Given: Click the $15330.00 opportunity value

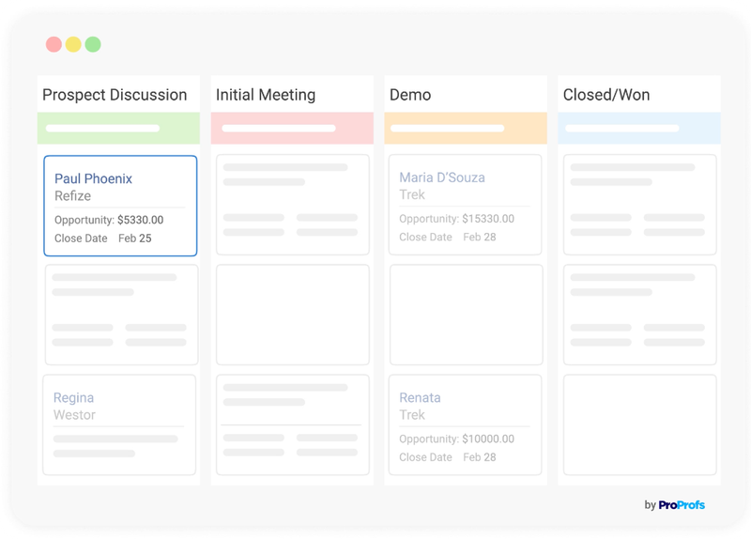Looking at the screenshot, I should click(488, 219).
